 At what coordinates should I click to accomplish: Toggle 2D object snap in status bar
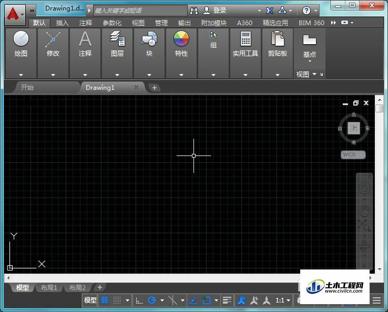[206, 300]
